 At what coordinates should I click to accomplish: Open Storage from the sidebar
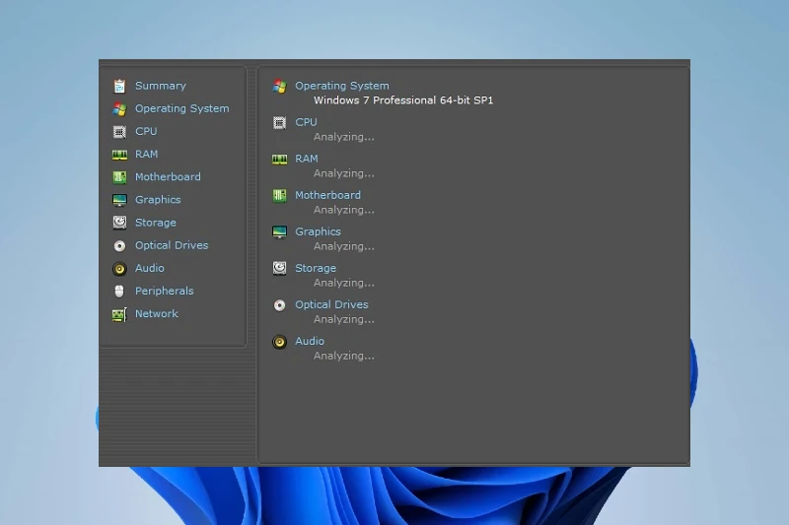(x=156, y=223)
